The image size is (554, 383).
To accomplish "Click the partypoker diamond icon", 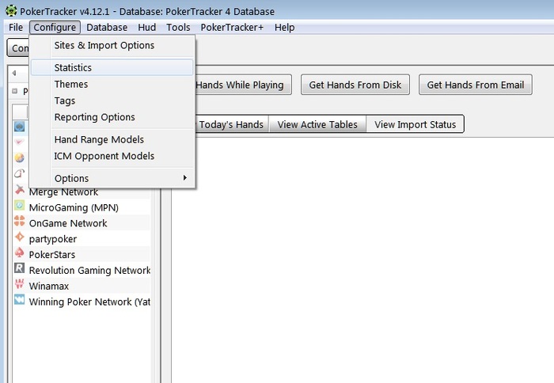I will [x=20, y=237].
